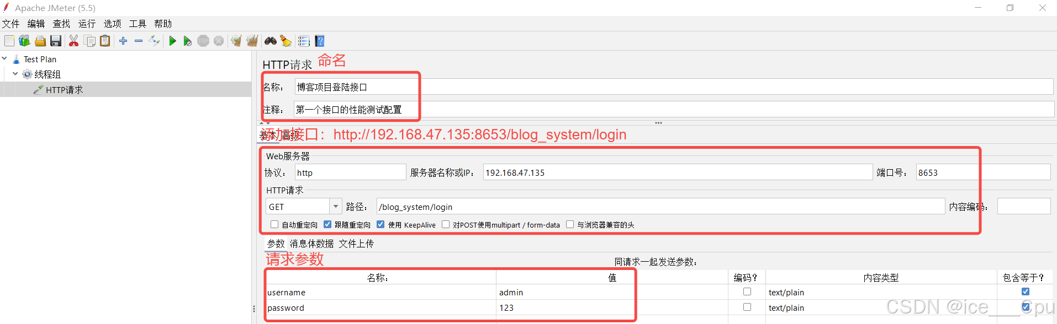Click the Clear single broom icon
Viewport: 1057px width, 324px height.
236,41
